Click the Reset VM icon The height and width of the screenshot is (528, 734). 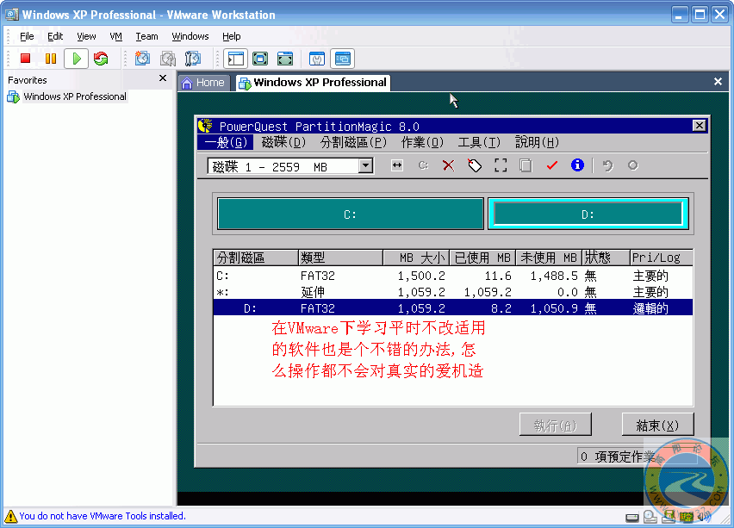[x=101, y=59]
